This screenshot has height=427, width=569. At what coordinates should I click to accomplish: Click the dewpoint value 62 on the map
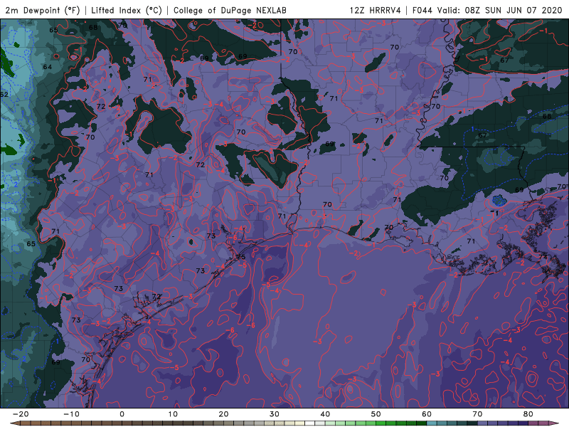tap(4, 95)
